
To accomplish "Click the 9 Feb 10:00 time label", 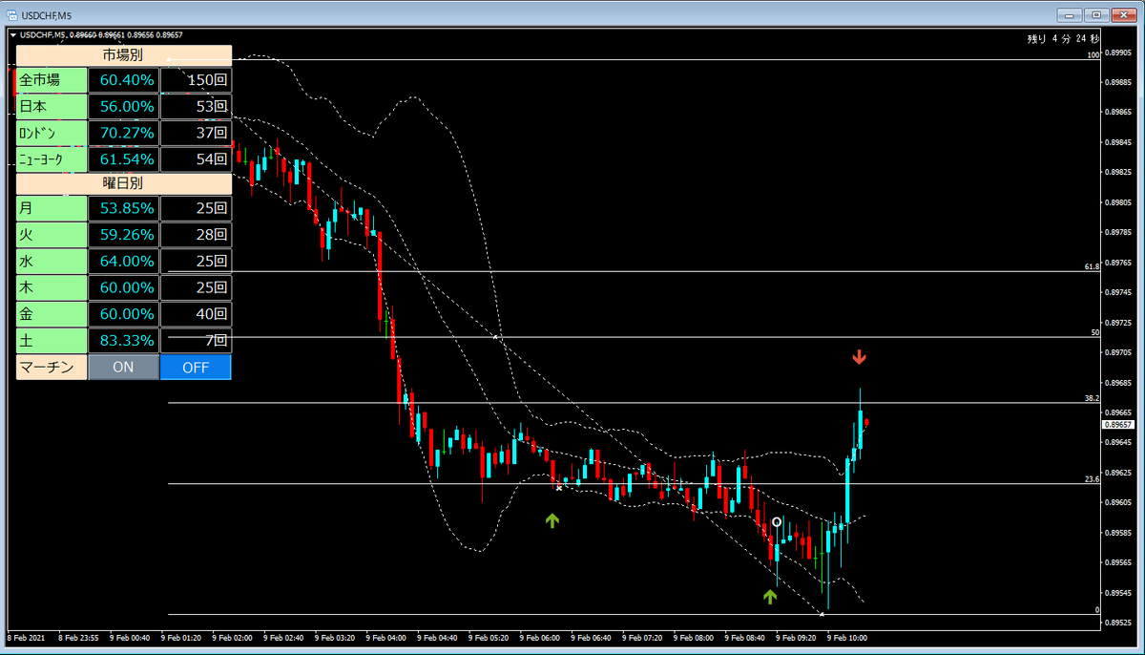I will tap(845, 638).
